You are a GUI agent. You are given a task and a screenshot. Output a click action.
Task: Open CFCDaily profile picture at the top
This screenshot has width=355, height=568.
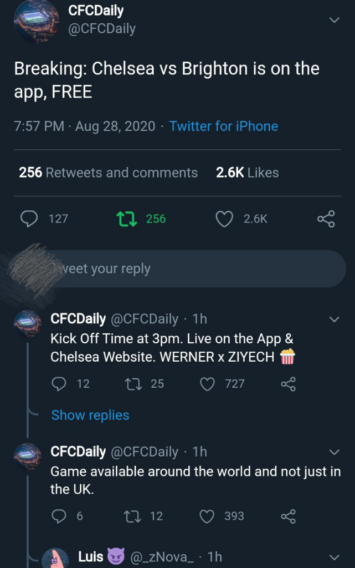[x=36, y=21]
